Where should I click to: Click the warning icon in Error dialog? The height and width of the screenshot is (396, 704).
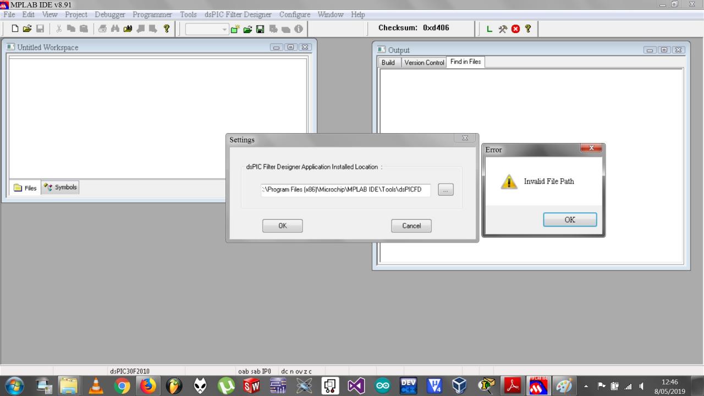509,182
